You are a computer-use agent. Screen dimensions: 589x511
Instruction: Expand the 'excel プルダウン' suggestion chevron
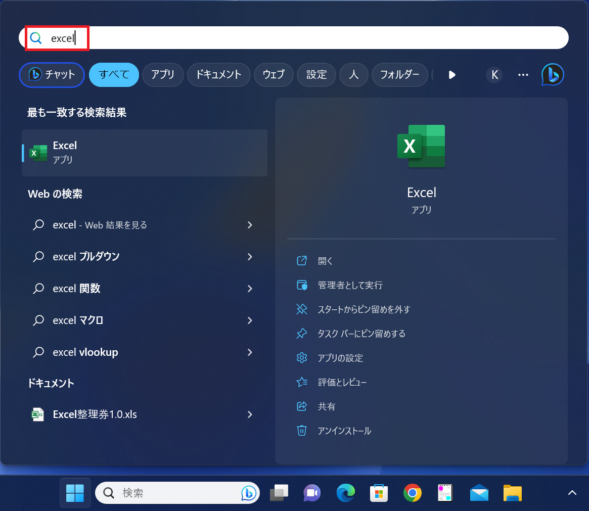pos(250,257)
